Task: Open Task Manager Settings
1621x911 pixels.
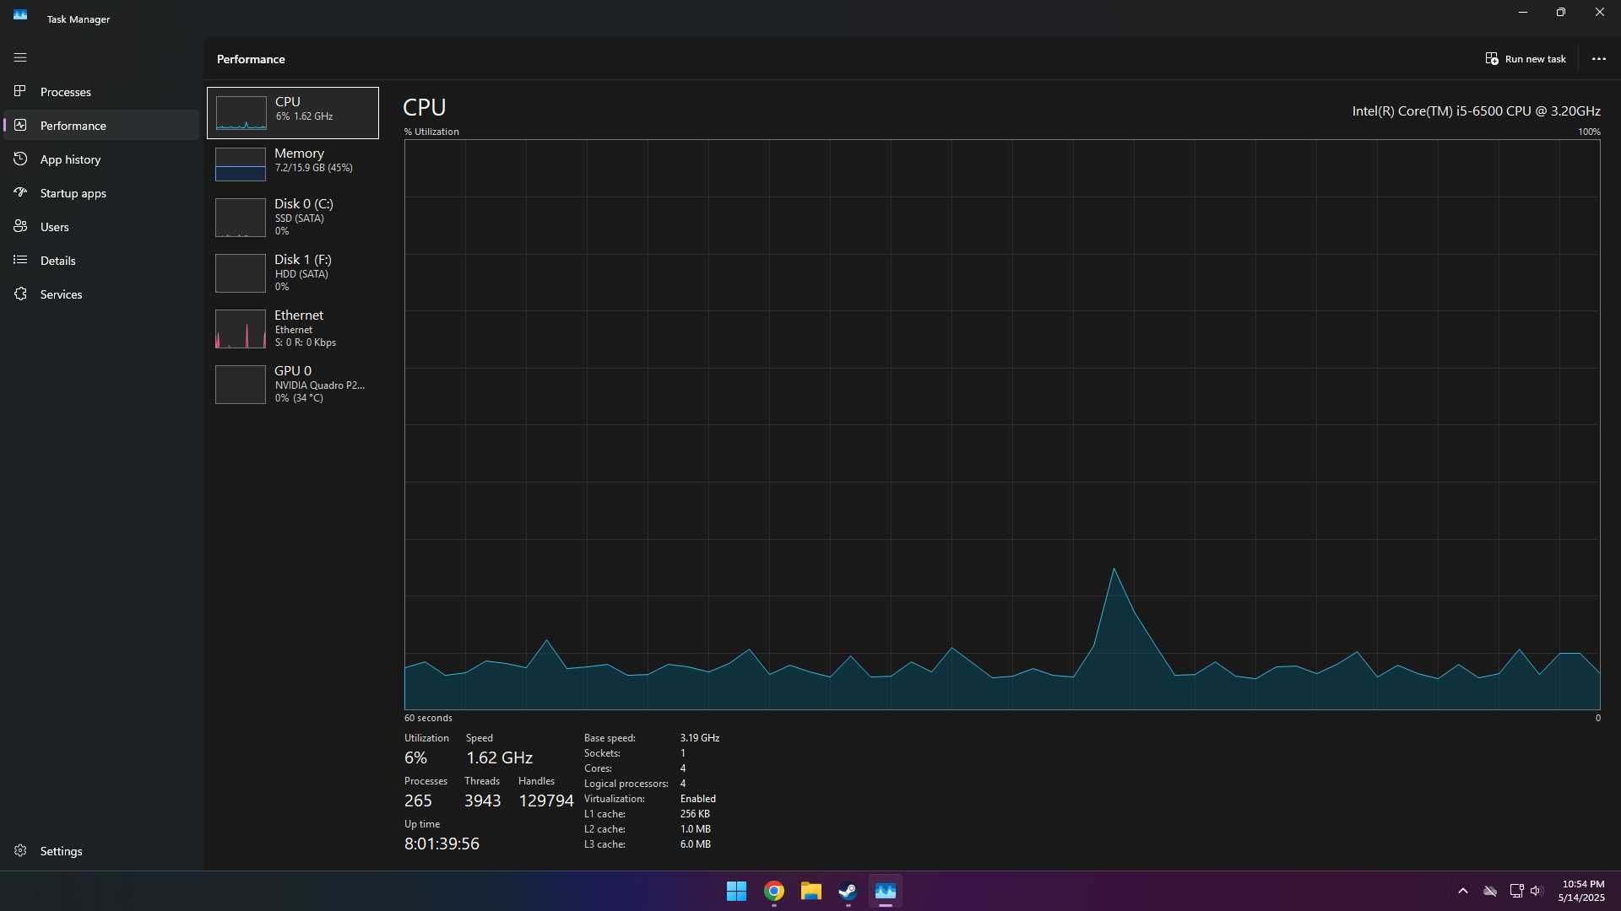Action: 101,850
